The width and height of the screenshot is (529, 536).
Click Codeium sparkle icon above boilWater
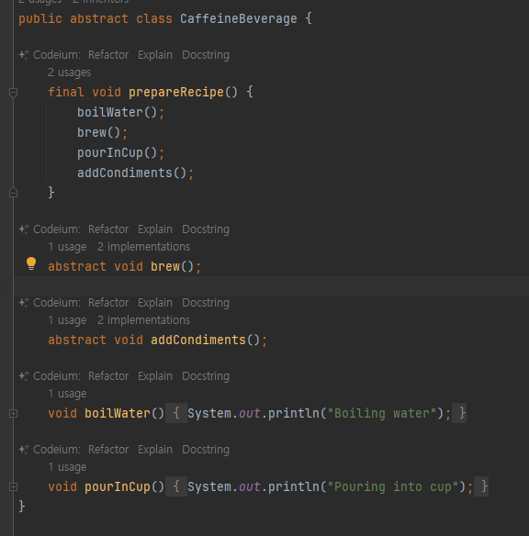[24, 376]
